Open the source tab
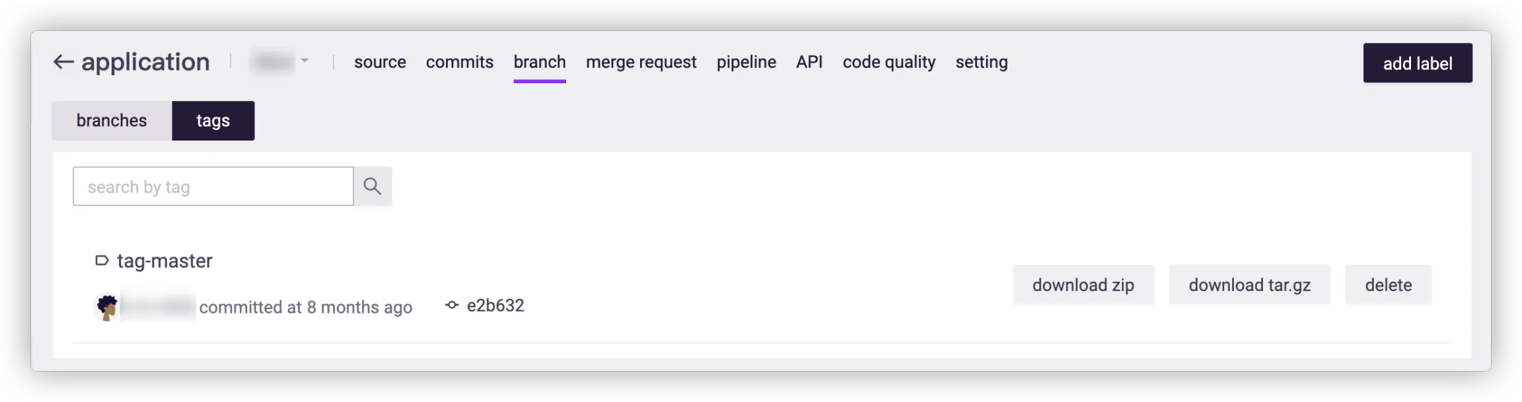1522x402 pixels. pos(380,62)
